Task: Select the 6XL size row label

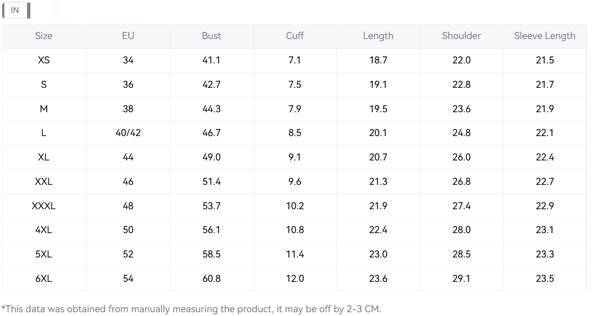Action: (x=44, y=279)
